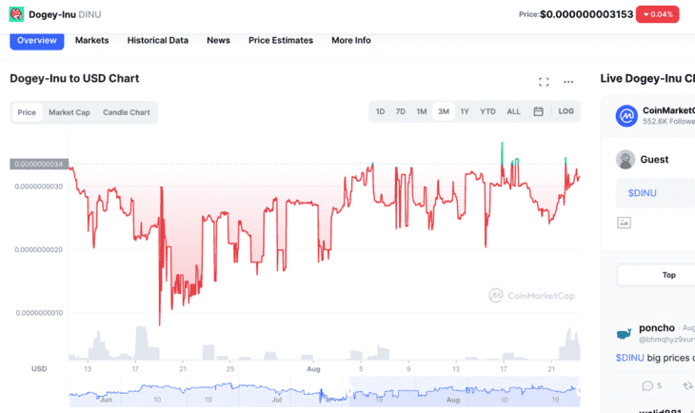Click the Aug label on the date axis
This screenshot has height=413, width=695.
(313, 369)
